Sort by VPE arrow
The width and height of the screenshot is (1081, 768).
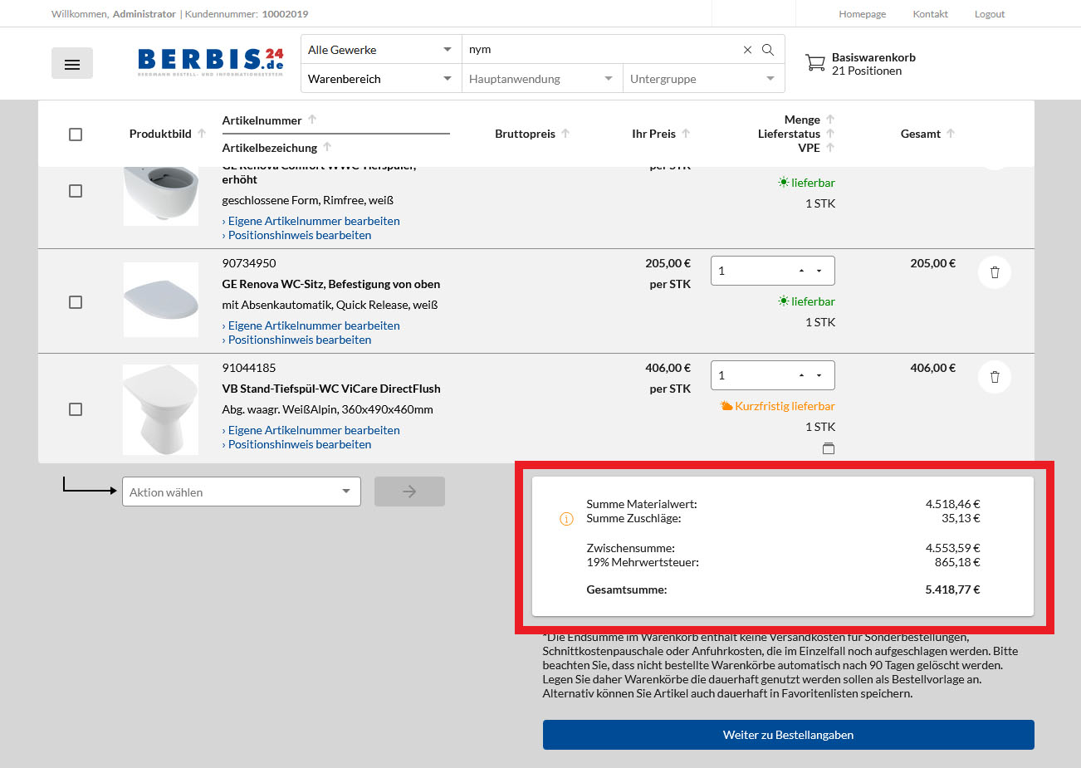tap(830, 147)
